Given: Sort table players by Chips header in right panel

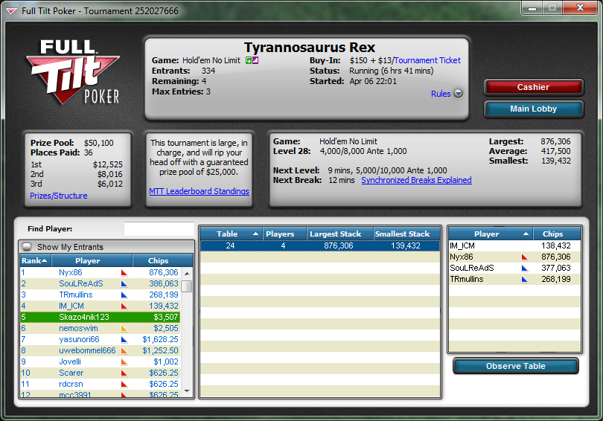Looking at the screenshot, I should pos(557,234).
